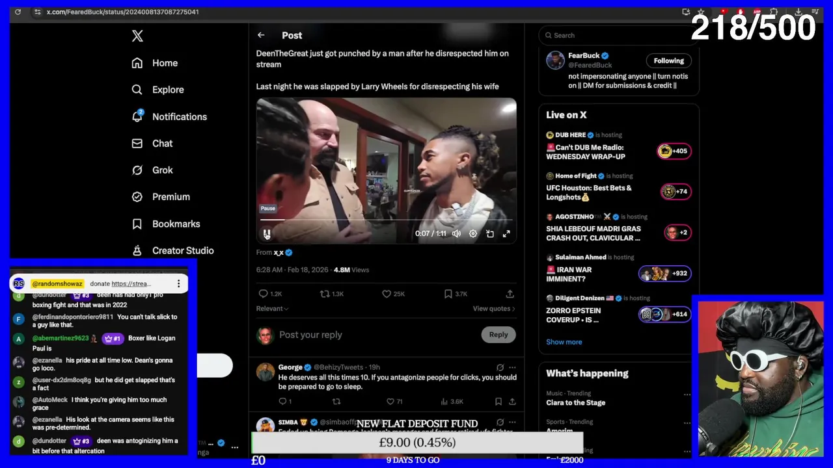Click Grok icon on George's reply
This screenshot has width=833, height=468.
500,367
